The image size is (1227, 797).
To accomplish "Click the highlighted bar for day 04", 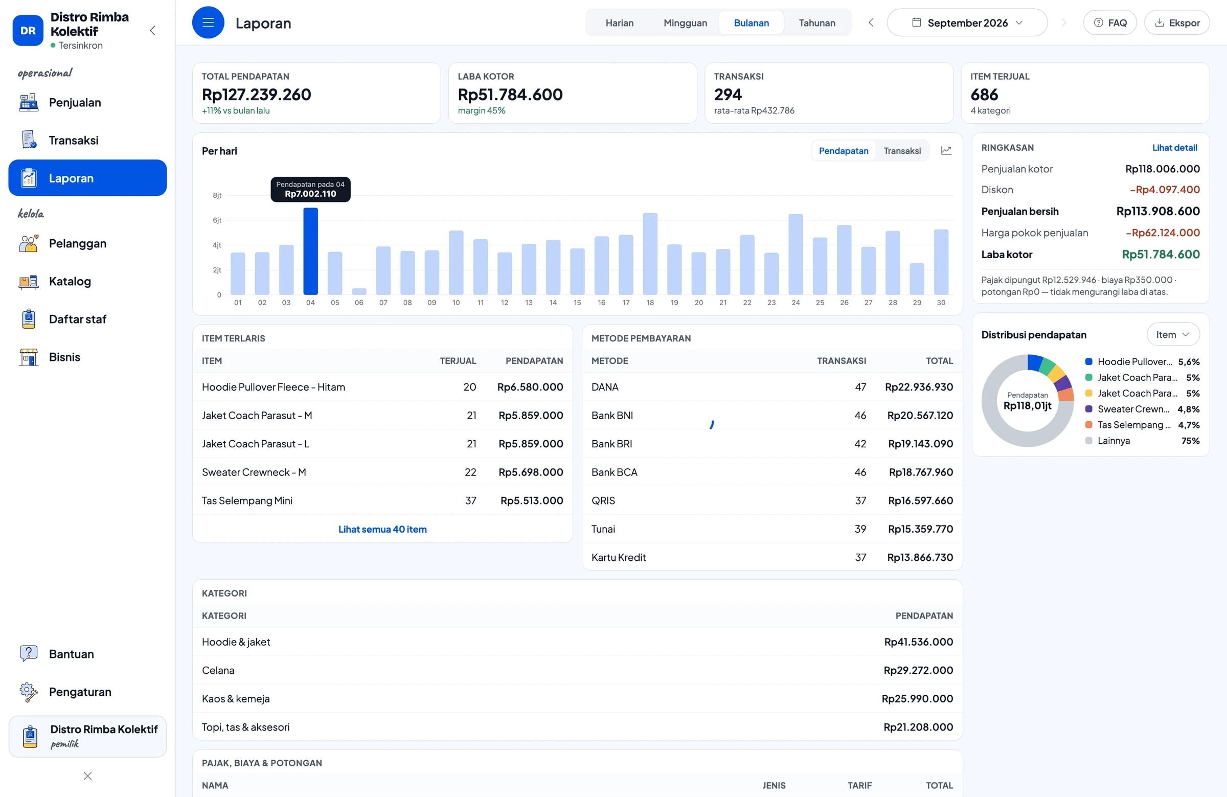I will coord(310,251).
